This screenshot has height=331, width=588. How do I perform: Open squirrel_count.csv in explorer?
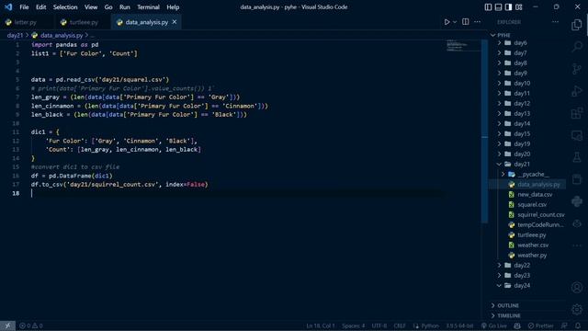[x=541, y=214]
